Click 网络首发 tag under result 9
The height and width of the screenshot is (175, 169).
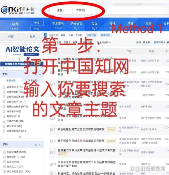63,154
